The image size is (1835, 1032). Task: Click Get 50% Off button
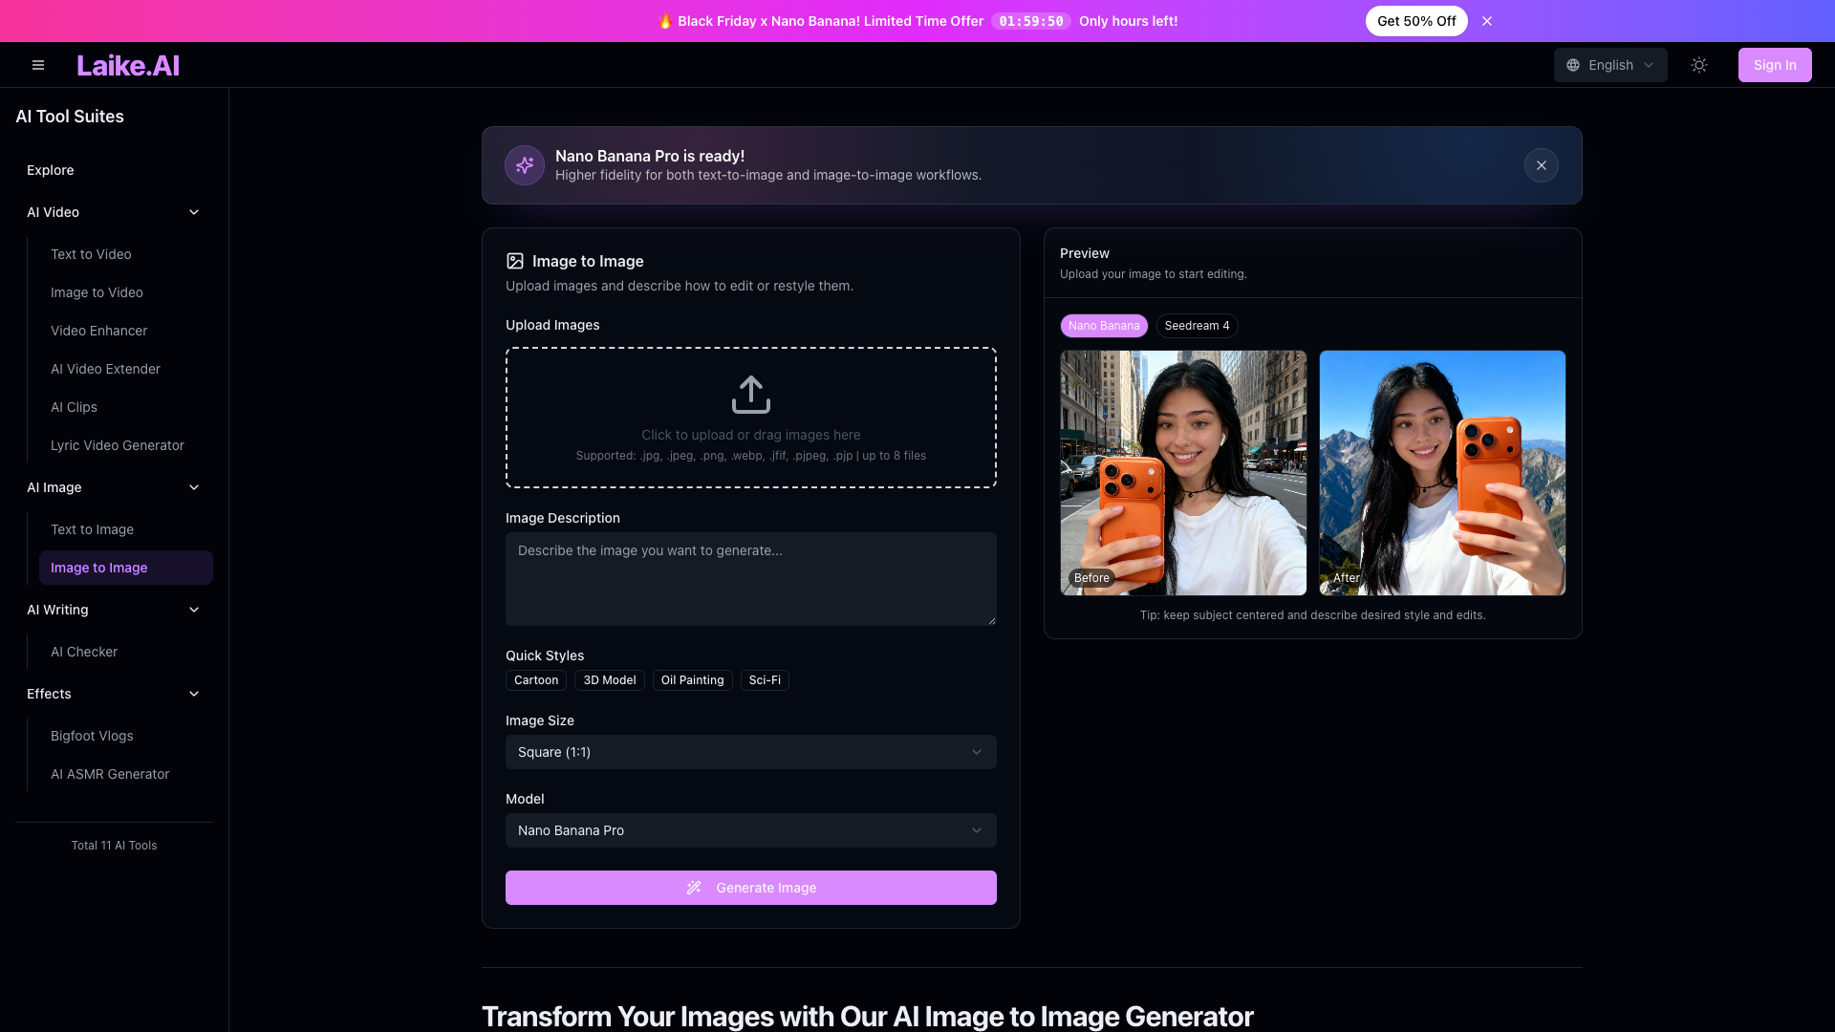point(1416,21)
